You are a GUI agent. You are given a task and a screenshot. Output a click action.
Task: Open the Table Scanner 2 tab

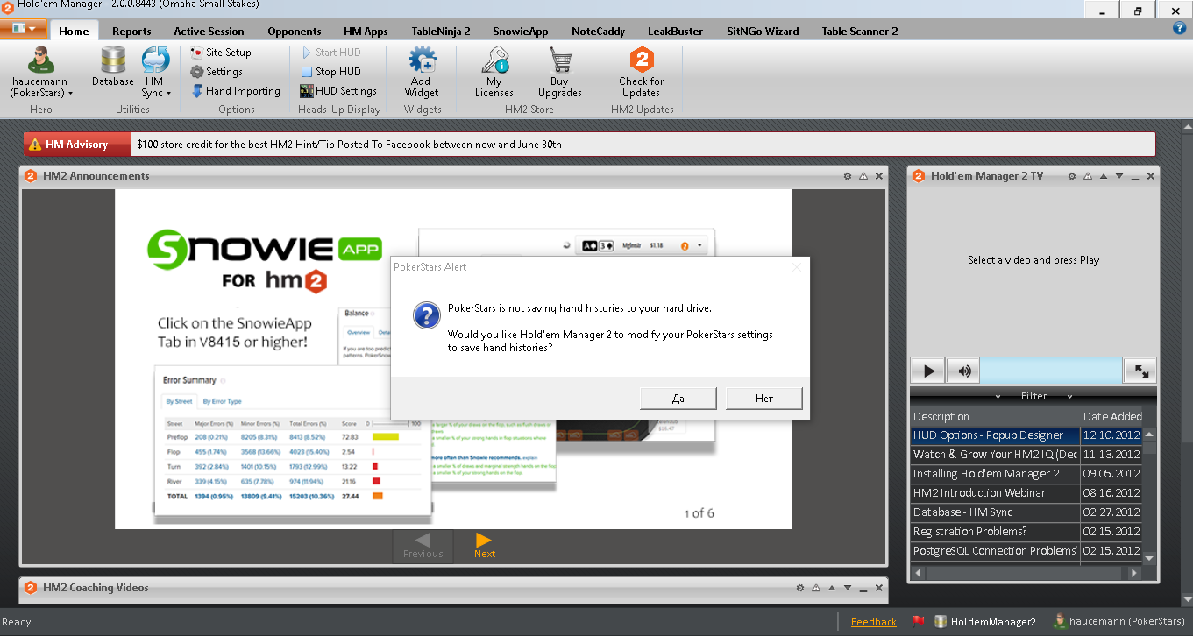[x=860, y=32]
